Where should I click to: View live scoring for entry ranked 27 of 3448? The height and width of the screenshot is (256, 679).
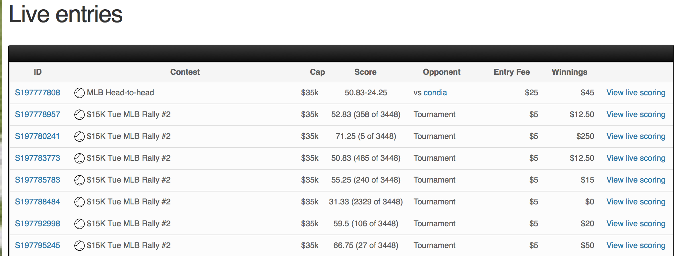pyautogui.click(x=636, y=245)
